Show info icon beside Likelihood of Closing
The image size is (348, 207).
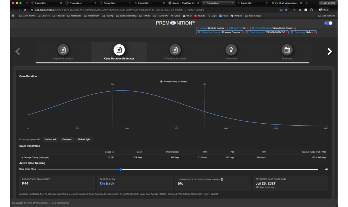point(222,179)
